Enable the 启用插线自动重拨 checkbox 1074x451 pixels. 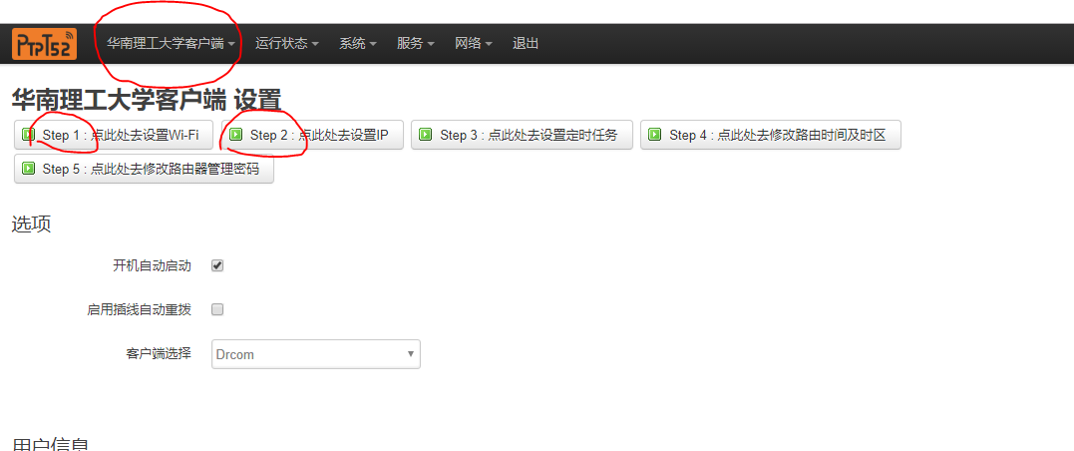point(217,309)
